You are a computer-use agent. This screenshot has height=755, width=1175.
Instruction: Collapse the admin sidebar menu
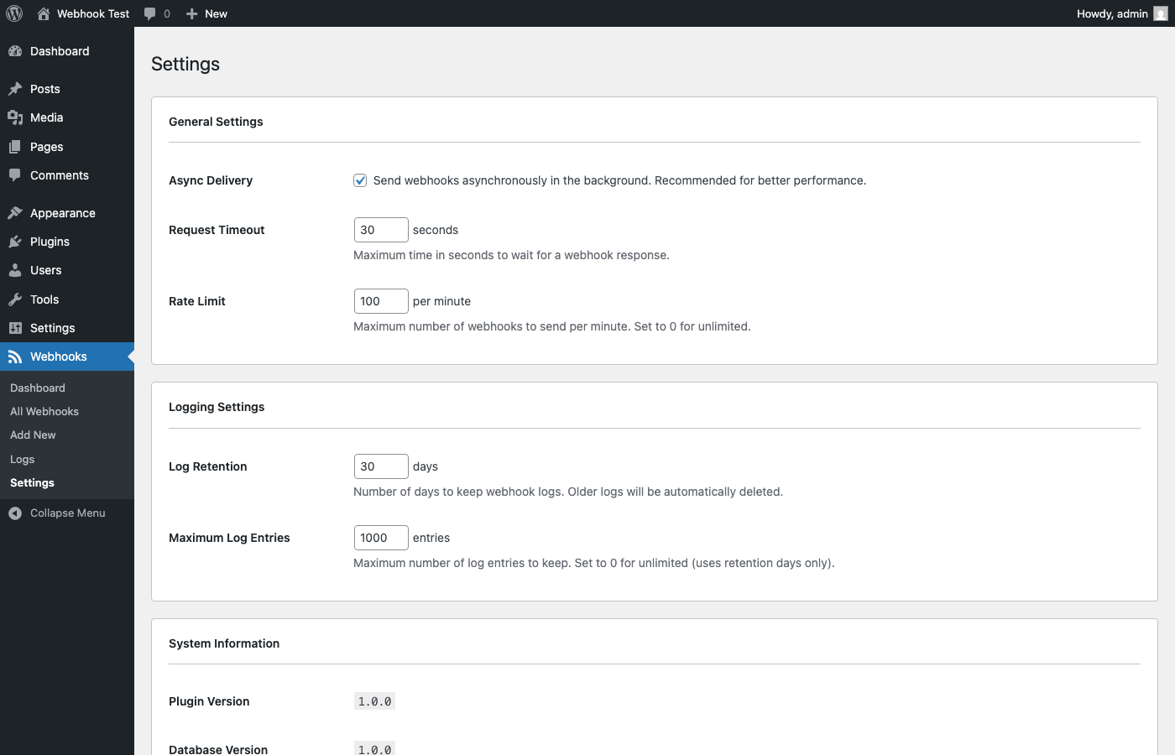tap(59, 513)
